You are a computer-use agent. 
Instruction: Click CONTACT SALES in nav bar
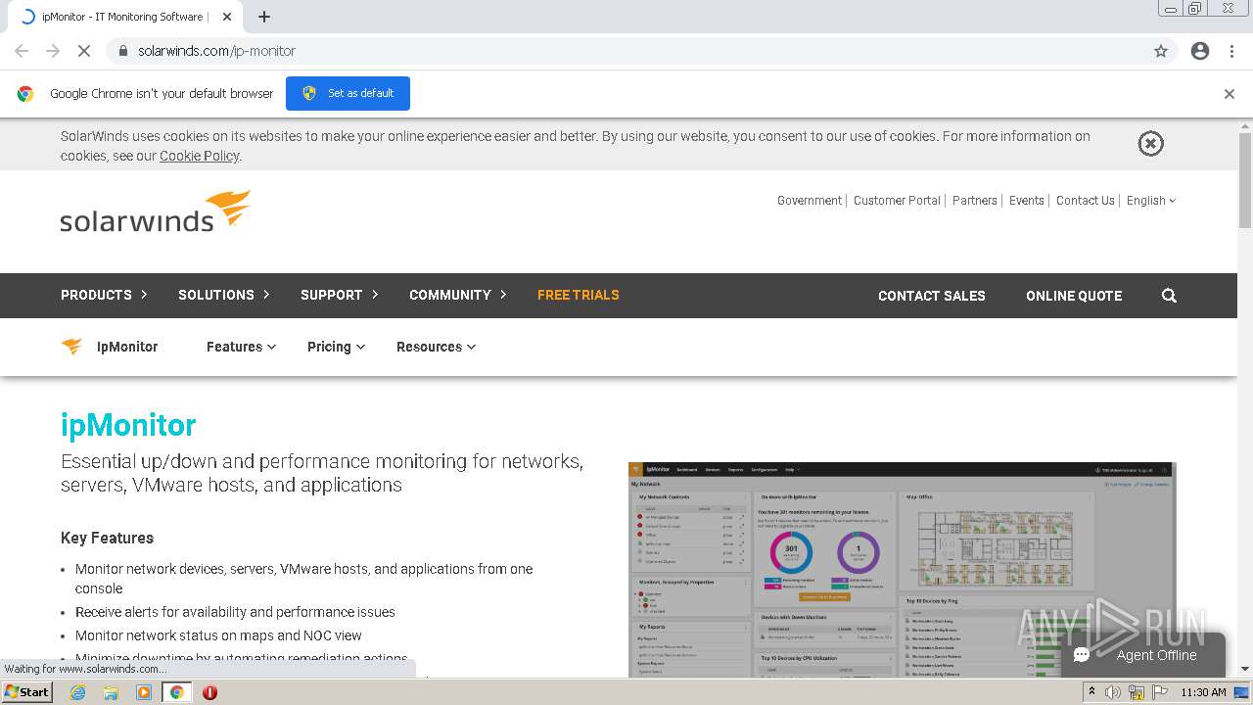coord(932,296)
